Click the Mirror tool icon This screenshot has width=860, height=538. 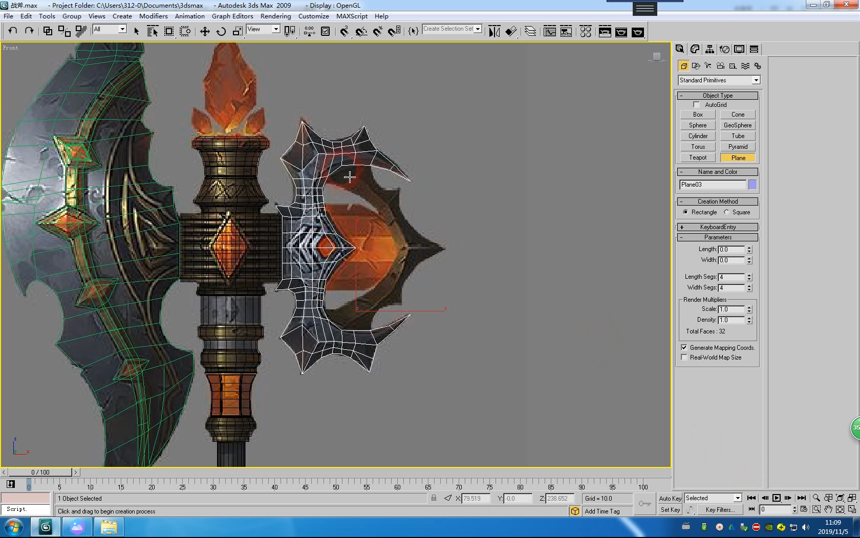[494, 31]
